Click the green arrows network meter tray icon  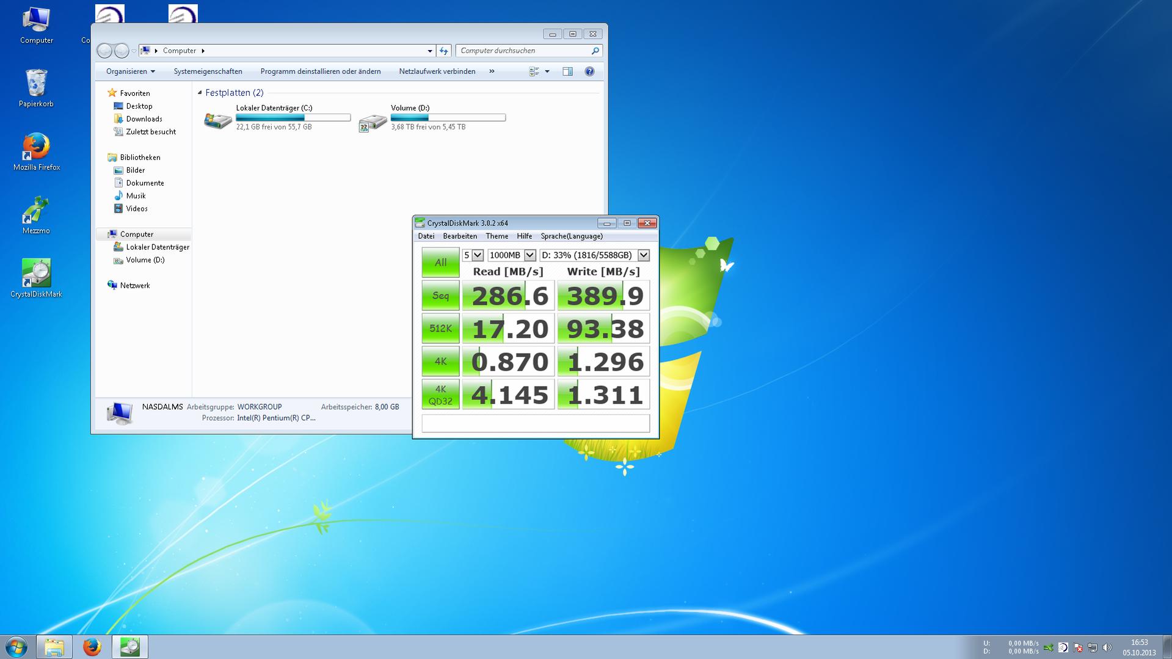coord(1049,647)
